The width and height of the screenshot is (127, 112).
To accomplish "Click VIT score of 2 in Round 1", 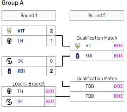I will (x=51, y=31).
